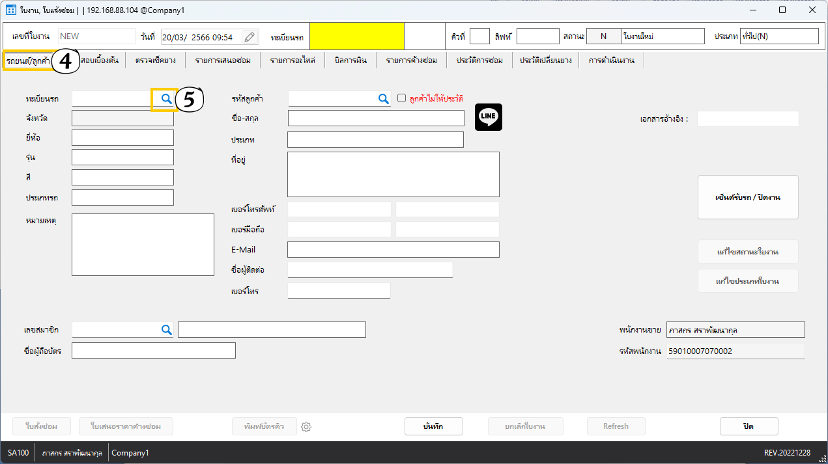Click the 'ปิด' close button
The image size is (828, 464).
coord(749,426)
